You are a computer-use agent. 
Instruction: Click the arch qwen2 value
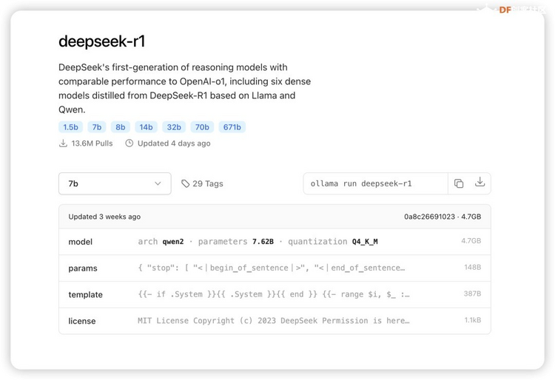pyautogui.click(x=161, y=242)
